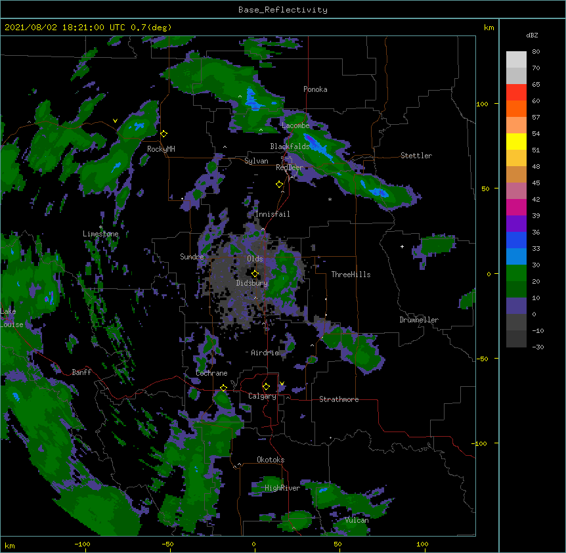
Task: Click the yellow diamond marker beside RockyMH
Action: (x=164, y=134)
